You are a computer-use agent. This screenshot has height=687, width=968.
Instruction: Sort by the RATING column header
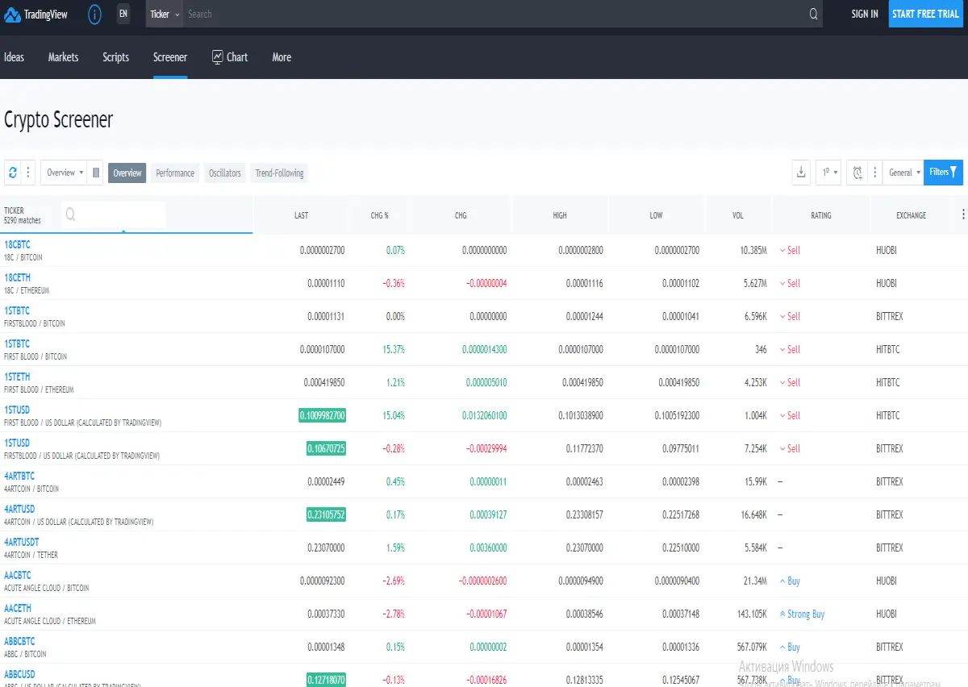[x=821, y=215]
